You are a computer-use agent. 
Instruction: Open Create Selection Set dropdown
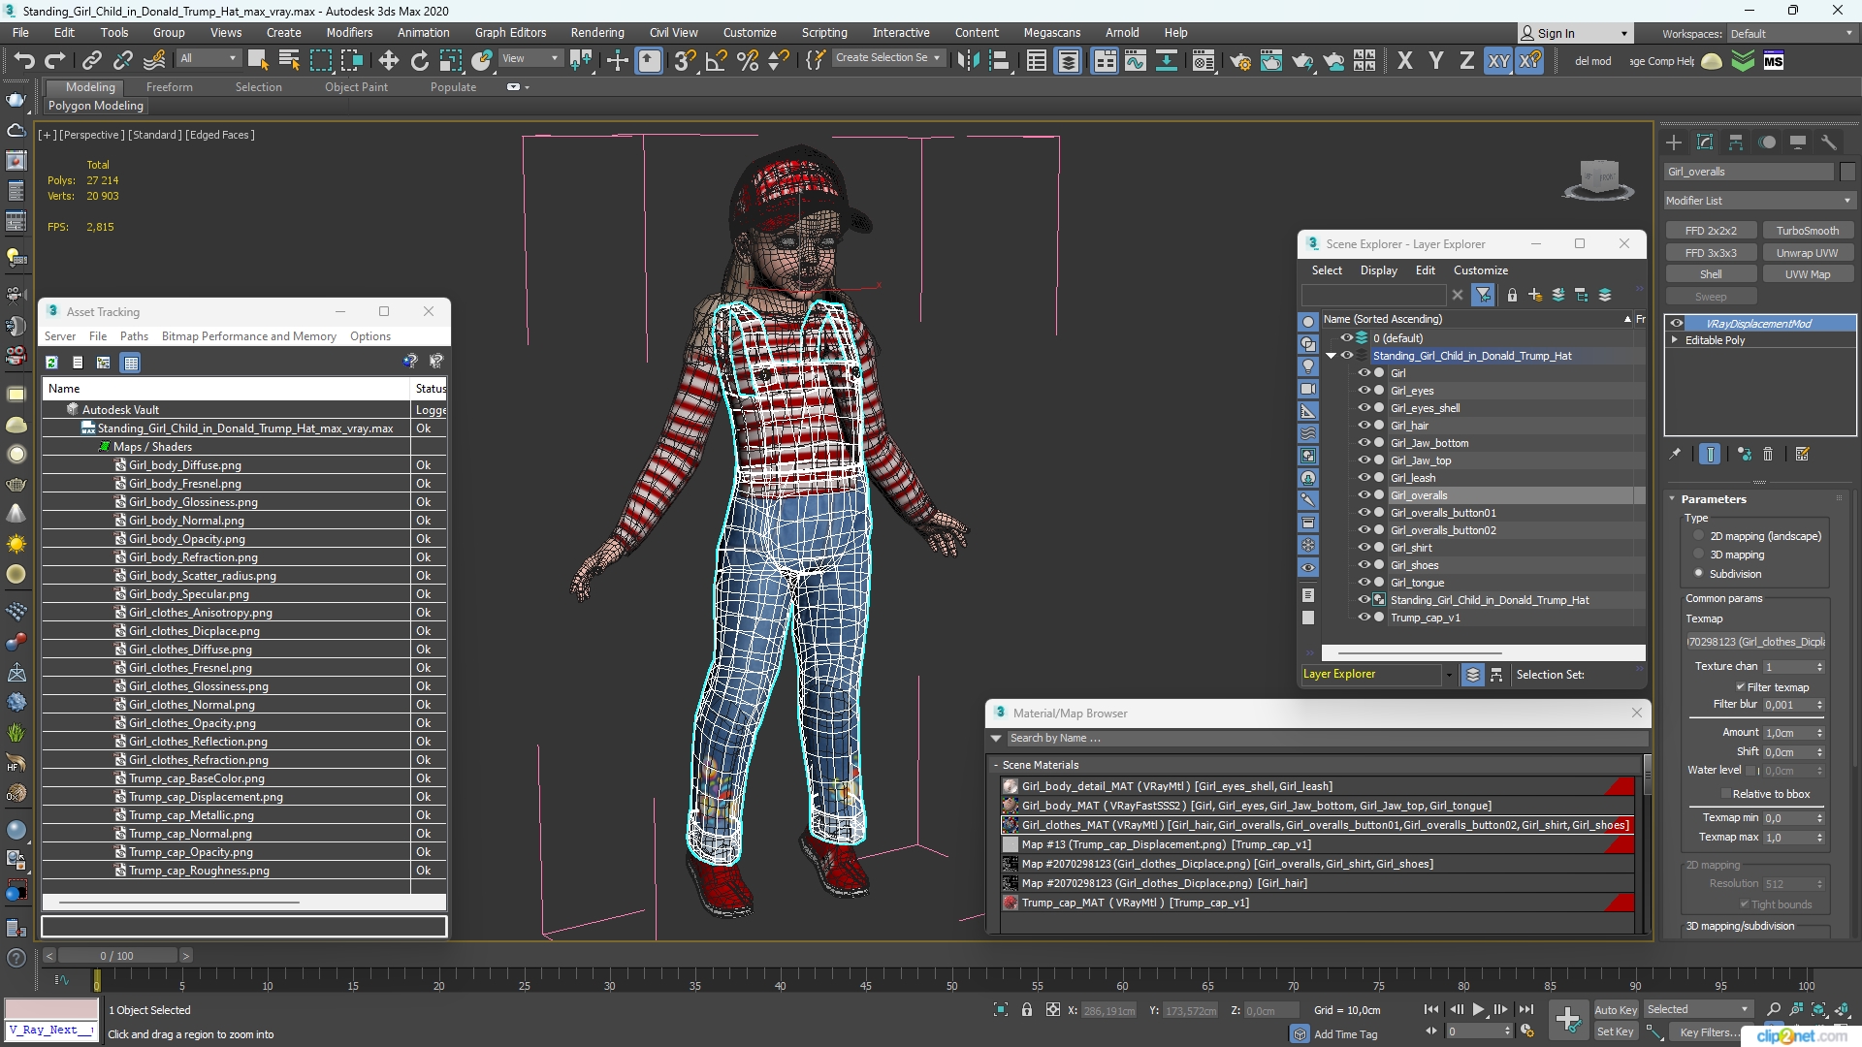887,58
